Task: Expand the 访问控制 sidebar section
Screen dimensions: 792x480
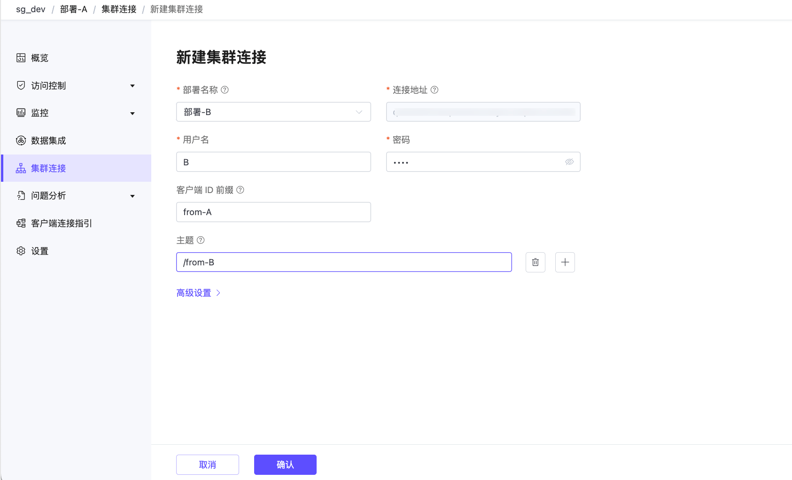Action: click(x=132, y=85)
